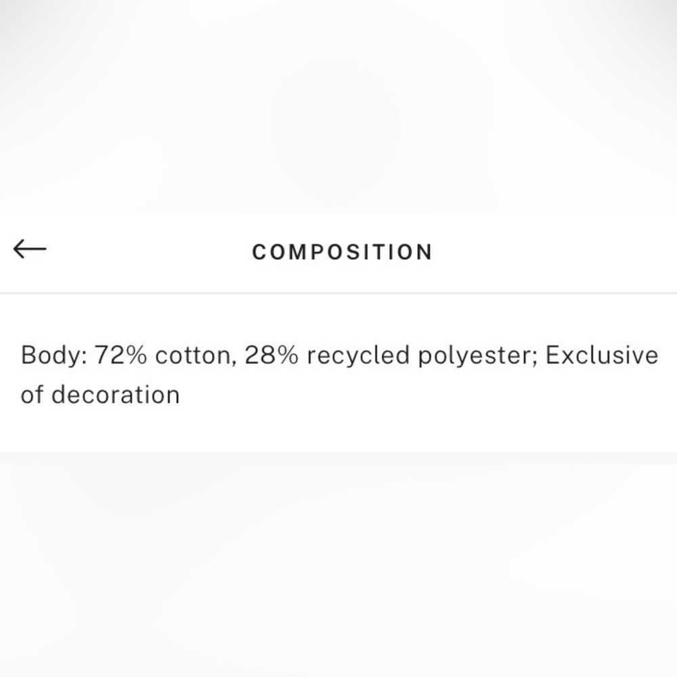Viewport: 677px width, 677px height.
Task: Click the COMPOSITION header title
Action: [342, 253]
